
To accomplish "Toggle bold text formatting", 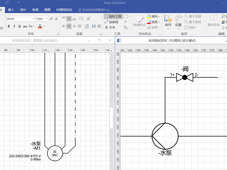I will click(9, 26).
